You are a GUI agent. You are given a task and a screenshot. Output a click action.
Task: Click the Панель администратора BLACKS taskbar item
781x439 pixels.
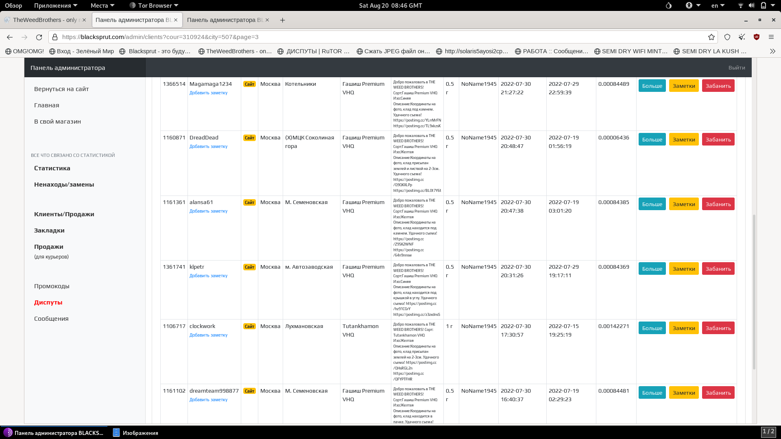click(54, 433)
